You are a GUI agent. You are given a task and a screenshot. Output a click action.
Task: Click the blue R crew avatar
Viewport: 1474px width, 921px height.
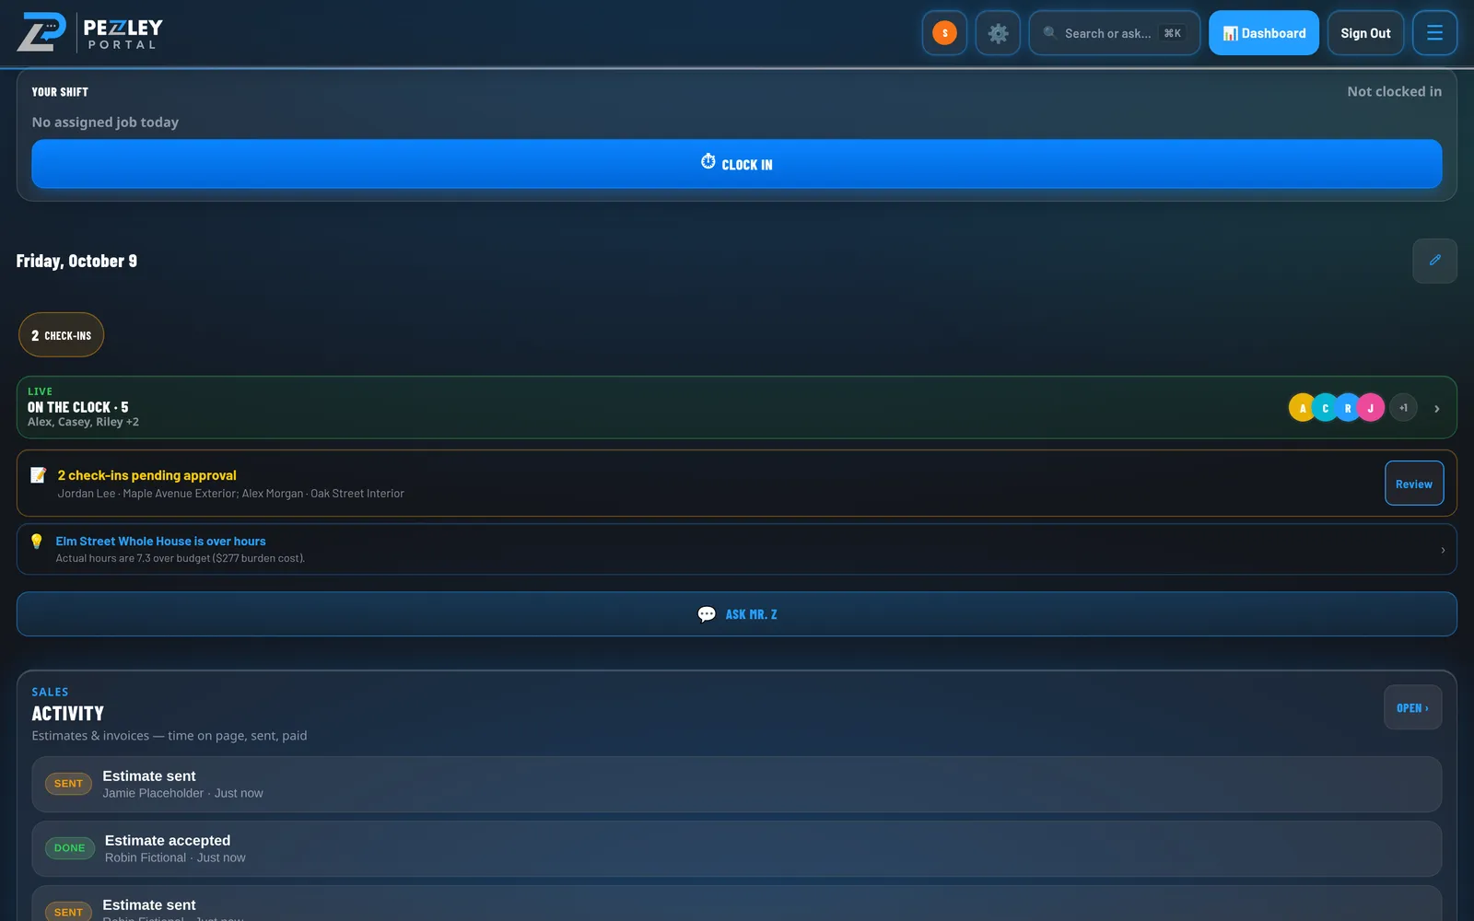[x=1348, y=408]
